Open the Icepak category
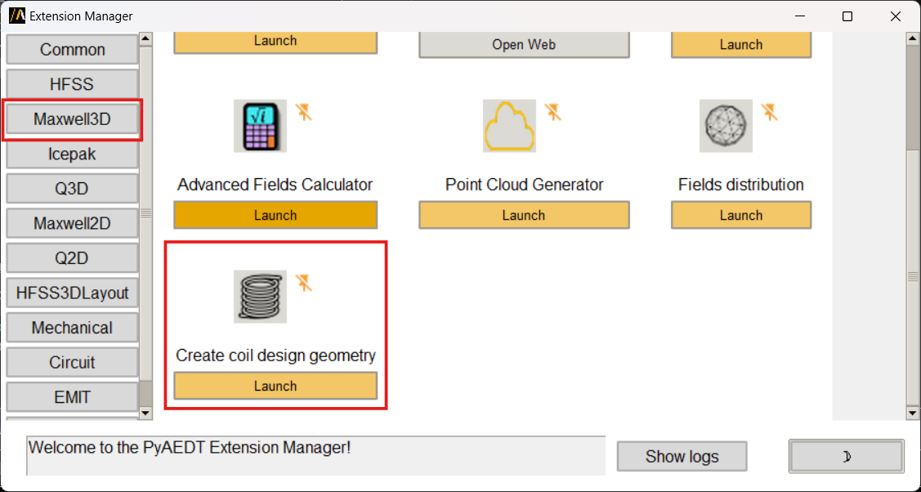 72,154
